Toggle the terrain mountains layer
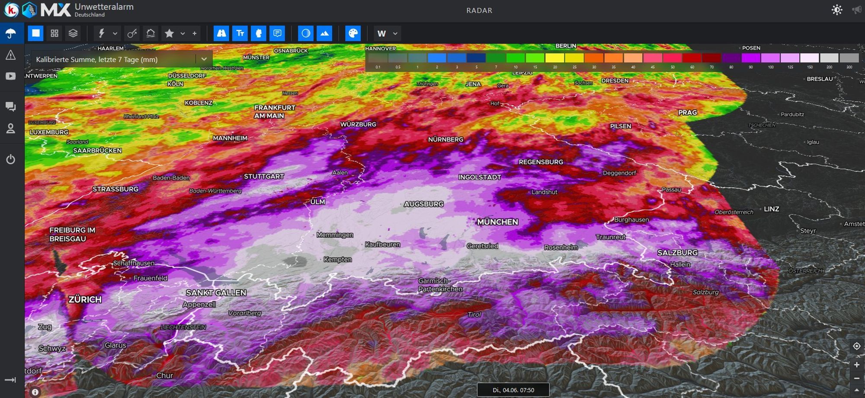 pyautogui.click(x=324, y=33)
